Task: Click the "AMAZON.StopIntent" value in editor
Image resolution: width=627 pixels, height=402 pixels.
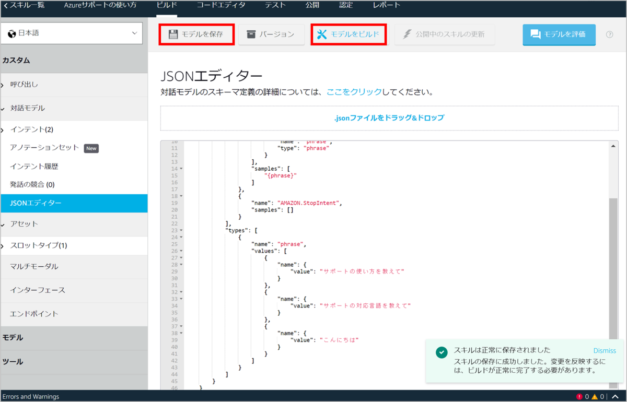Action: [309, 203]
